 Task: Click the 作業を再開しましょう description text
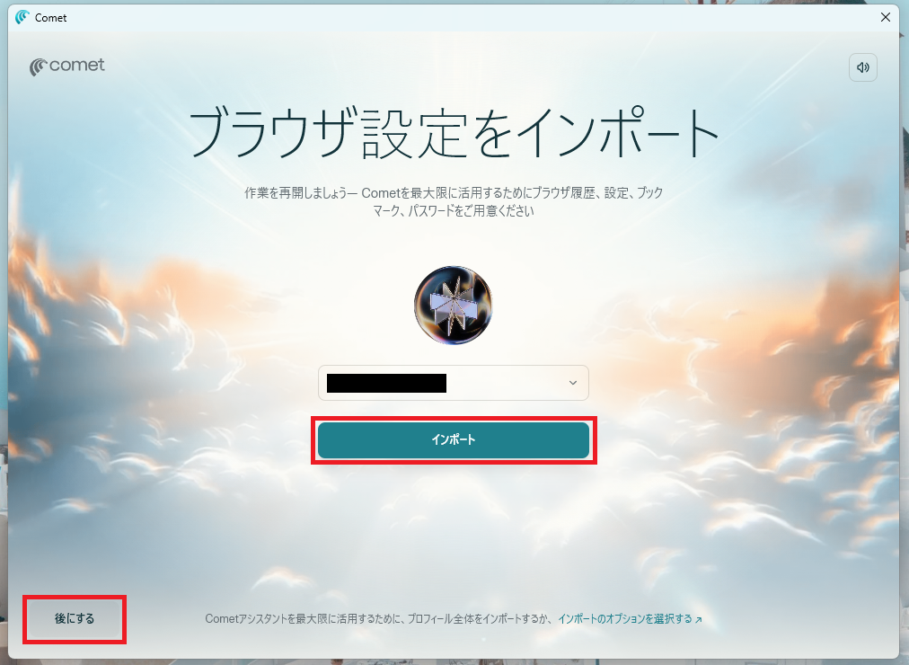pyautogui.click(x=454, y=201)
